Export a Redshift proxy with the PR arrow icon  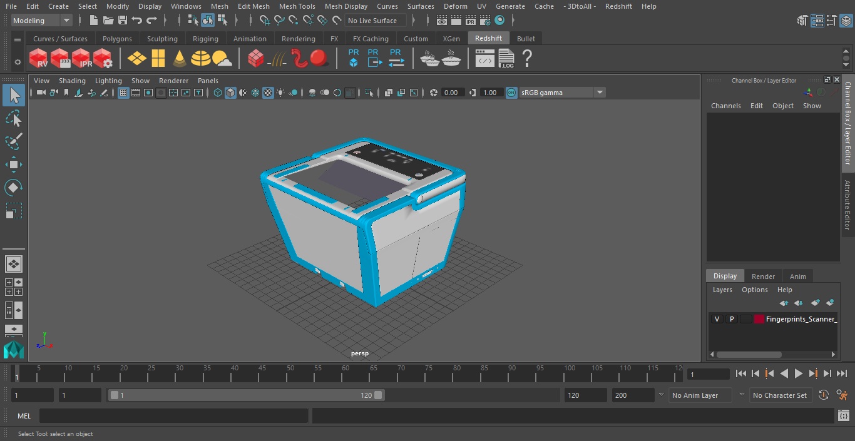(x=374, y=58)
